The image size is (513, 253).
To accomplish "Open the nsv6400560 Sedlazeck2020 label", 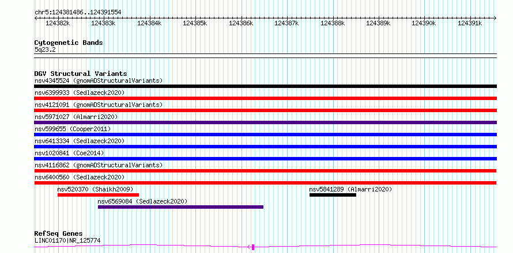I will pyautogui.click(x=80, y=177).
